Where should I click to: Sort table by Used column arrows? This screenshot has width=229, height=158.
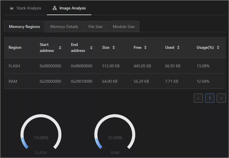(x=178, y=47)
